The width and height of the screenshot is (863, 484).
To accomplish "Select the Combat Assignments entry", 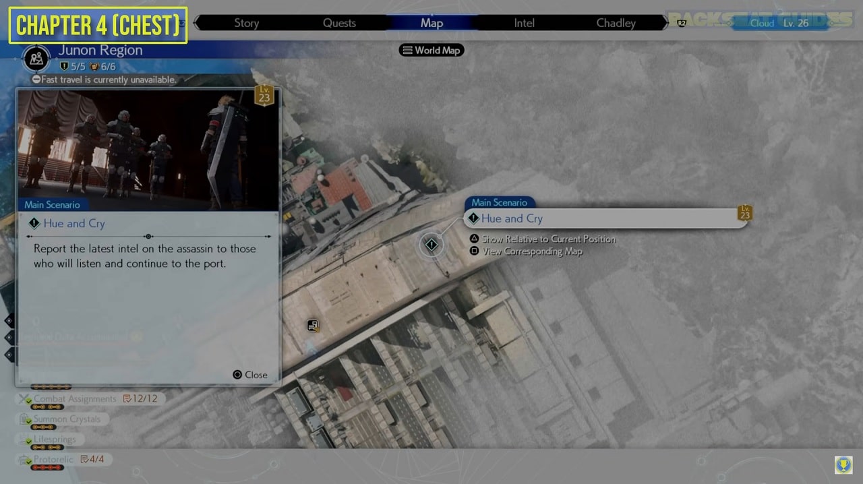I will coord(90,399).
